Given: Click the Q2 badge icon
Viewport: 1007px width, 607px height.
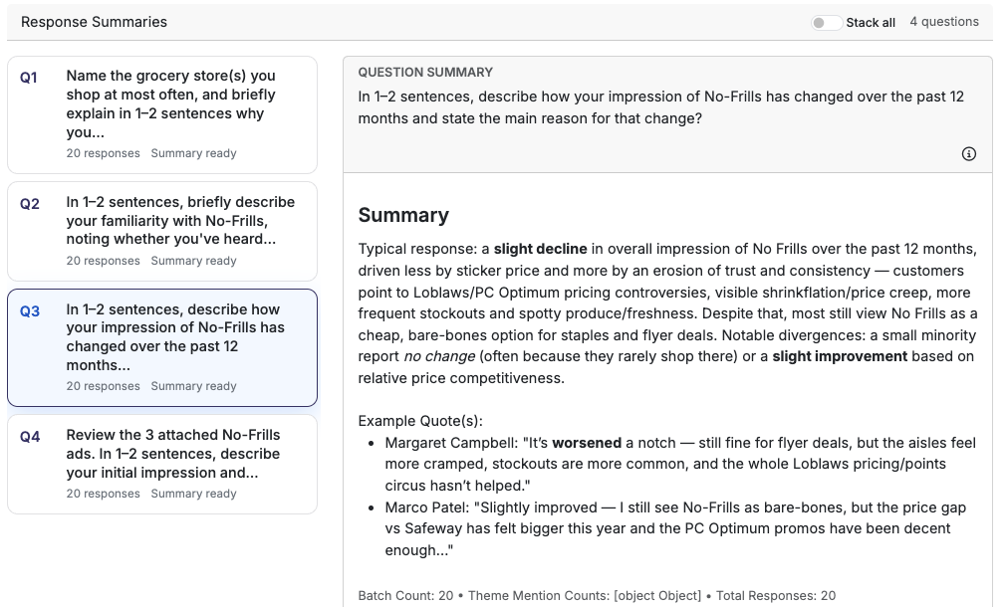Looking at the screenshot, I should (x=29, y=202).
